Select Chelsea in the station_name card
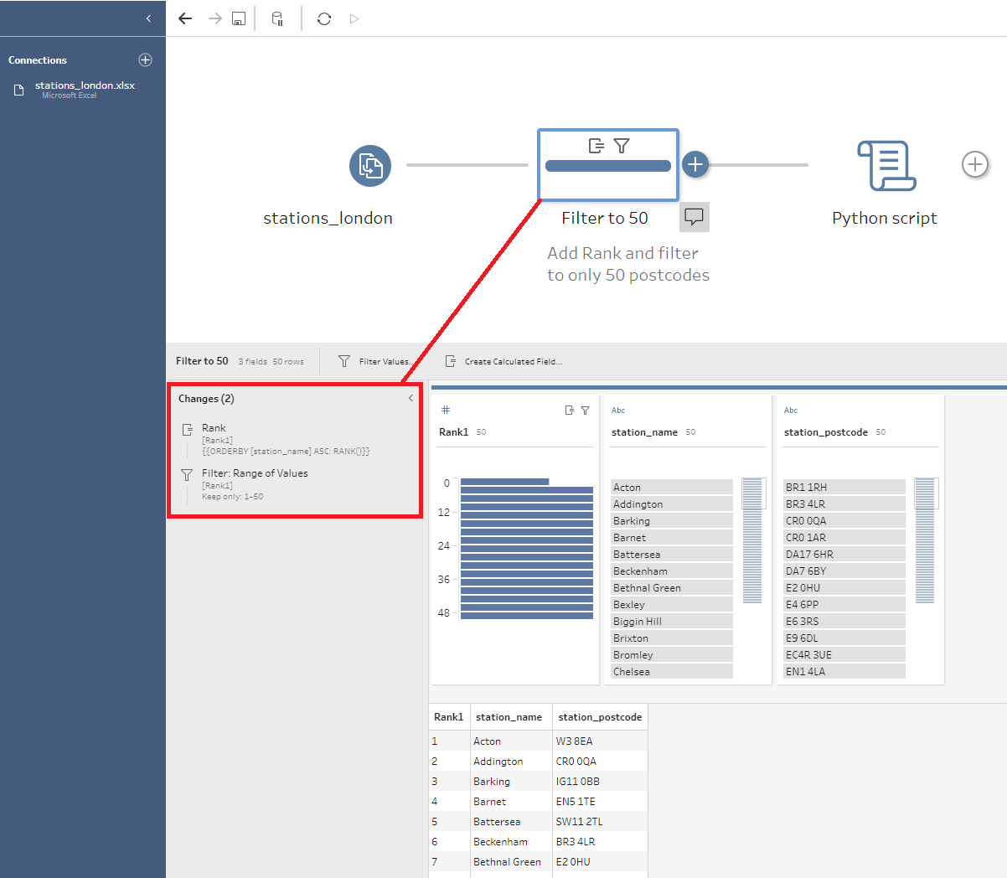The height and width of the screenshot is (878, 1007). [x=672, y=671]
